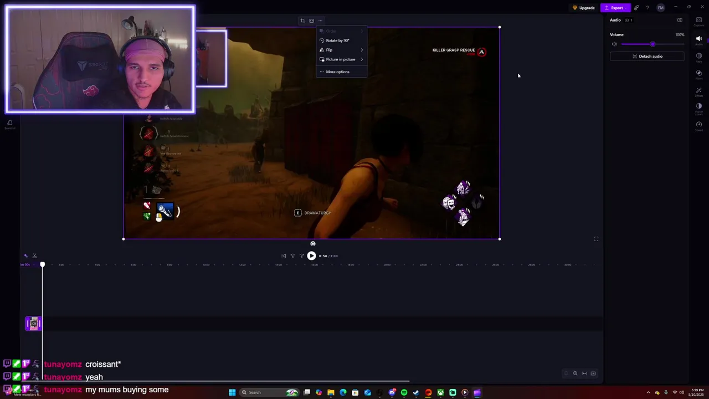Click the auto-compose sparkle icon above timeline
The width and height of the screenshot is (709, 399).
25,255
